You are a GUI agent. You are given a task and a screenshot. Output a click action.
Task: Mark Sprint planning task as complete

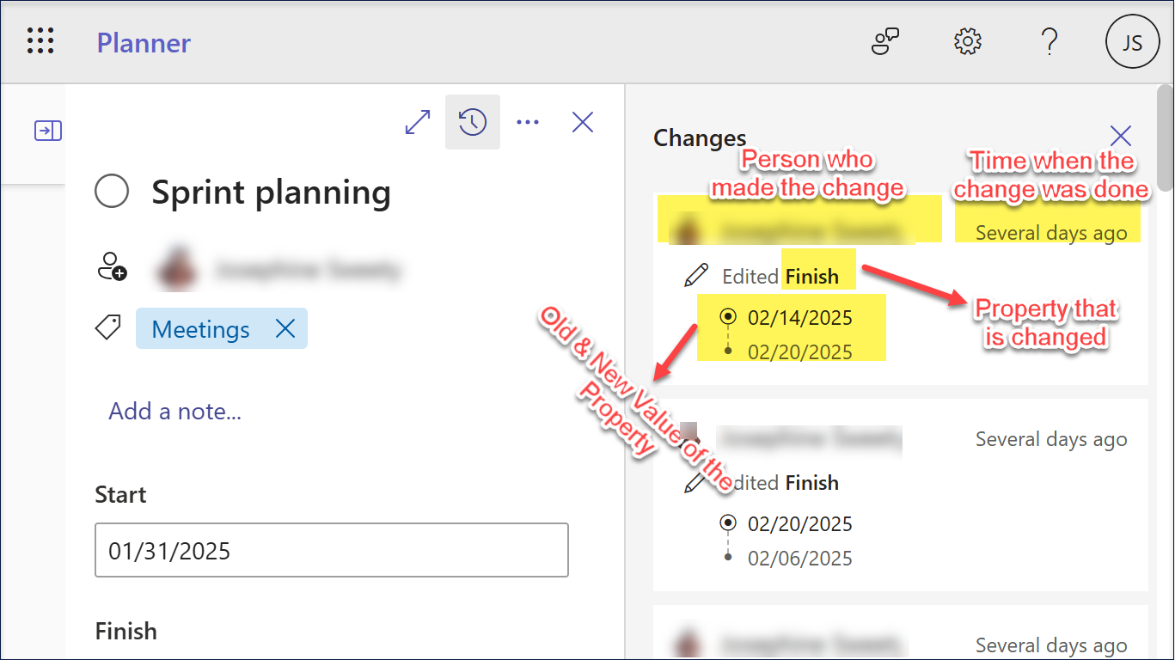coord(112,192)
